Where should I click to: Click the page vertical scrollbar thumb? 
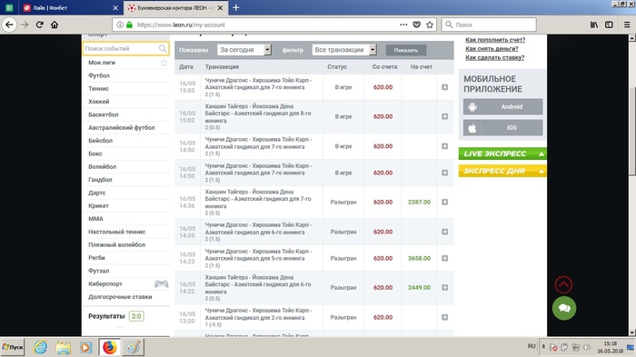click(x=632, y=131)
